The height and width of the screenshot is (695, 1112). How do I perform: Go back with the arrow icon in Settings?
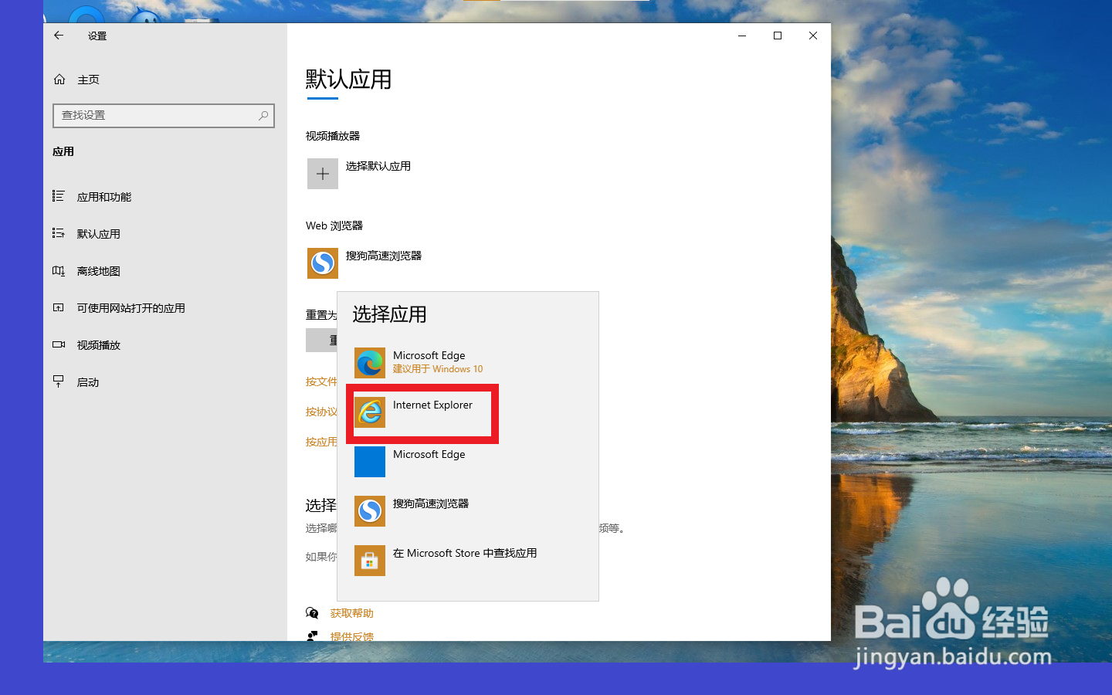pyautogui.click(x=59, y=36)
